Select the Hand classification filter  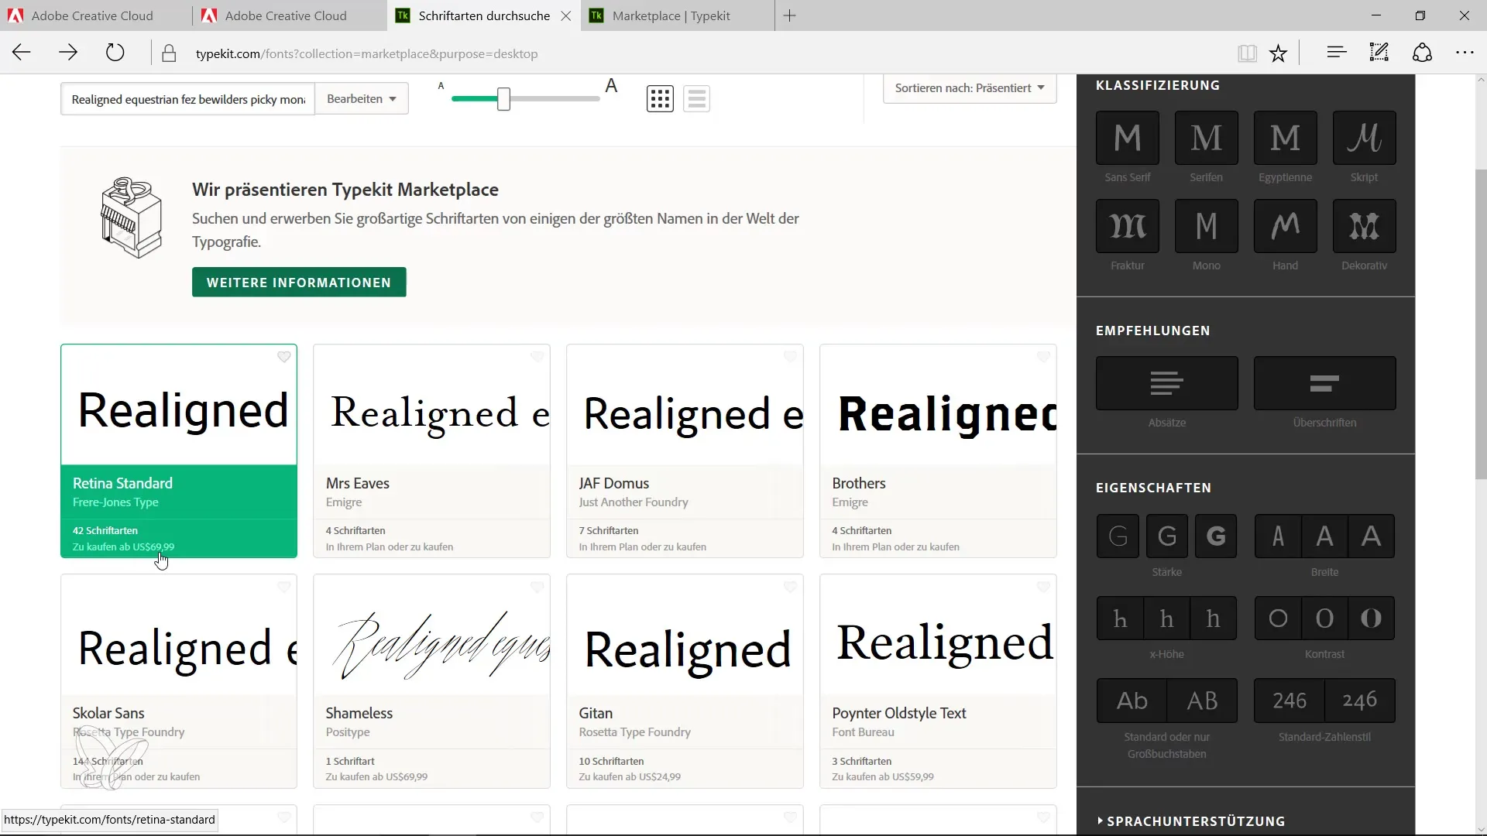click(x=1285, y=226)
